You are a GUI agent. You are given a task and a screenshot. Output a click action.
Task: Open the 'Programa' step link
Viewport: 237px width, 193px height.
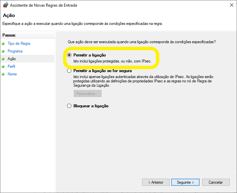point(15,51)
